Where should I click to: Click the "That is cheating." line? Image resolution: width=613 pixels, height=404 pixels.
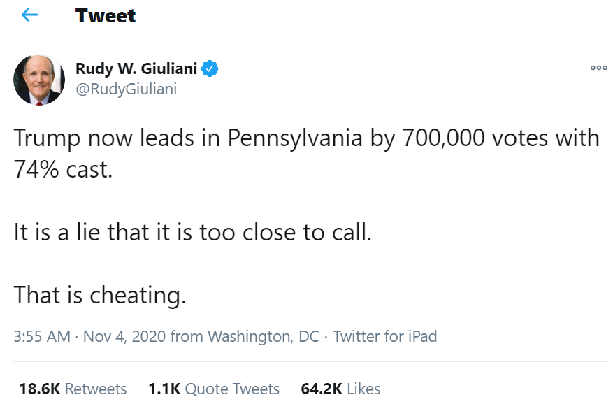click(100, 295)
